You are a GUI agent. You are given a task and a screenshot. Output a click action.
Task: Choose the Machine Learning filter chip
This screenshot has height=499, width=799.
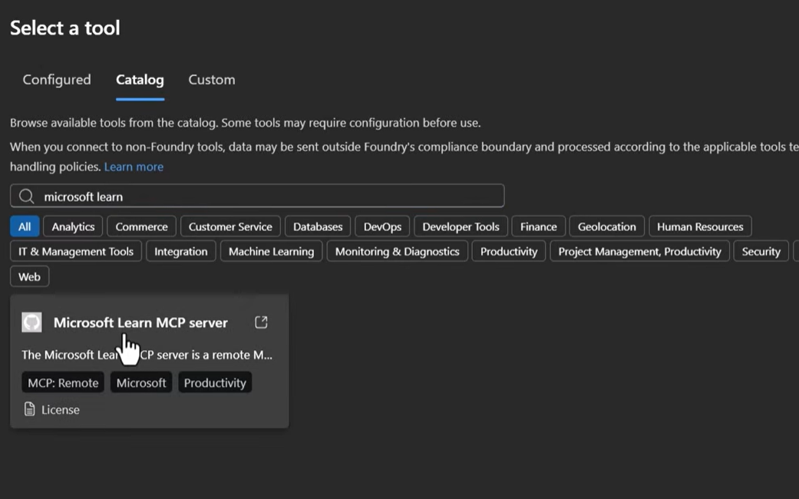[x=271, y=251]
